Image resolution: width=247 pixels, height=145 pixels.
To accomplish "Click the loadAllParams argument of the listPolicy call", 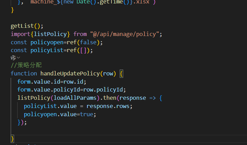I will coord(75,98).
